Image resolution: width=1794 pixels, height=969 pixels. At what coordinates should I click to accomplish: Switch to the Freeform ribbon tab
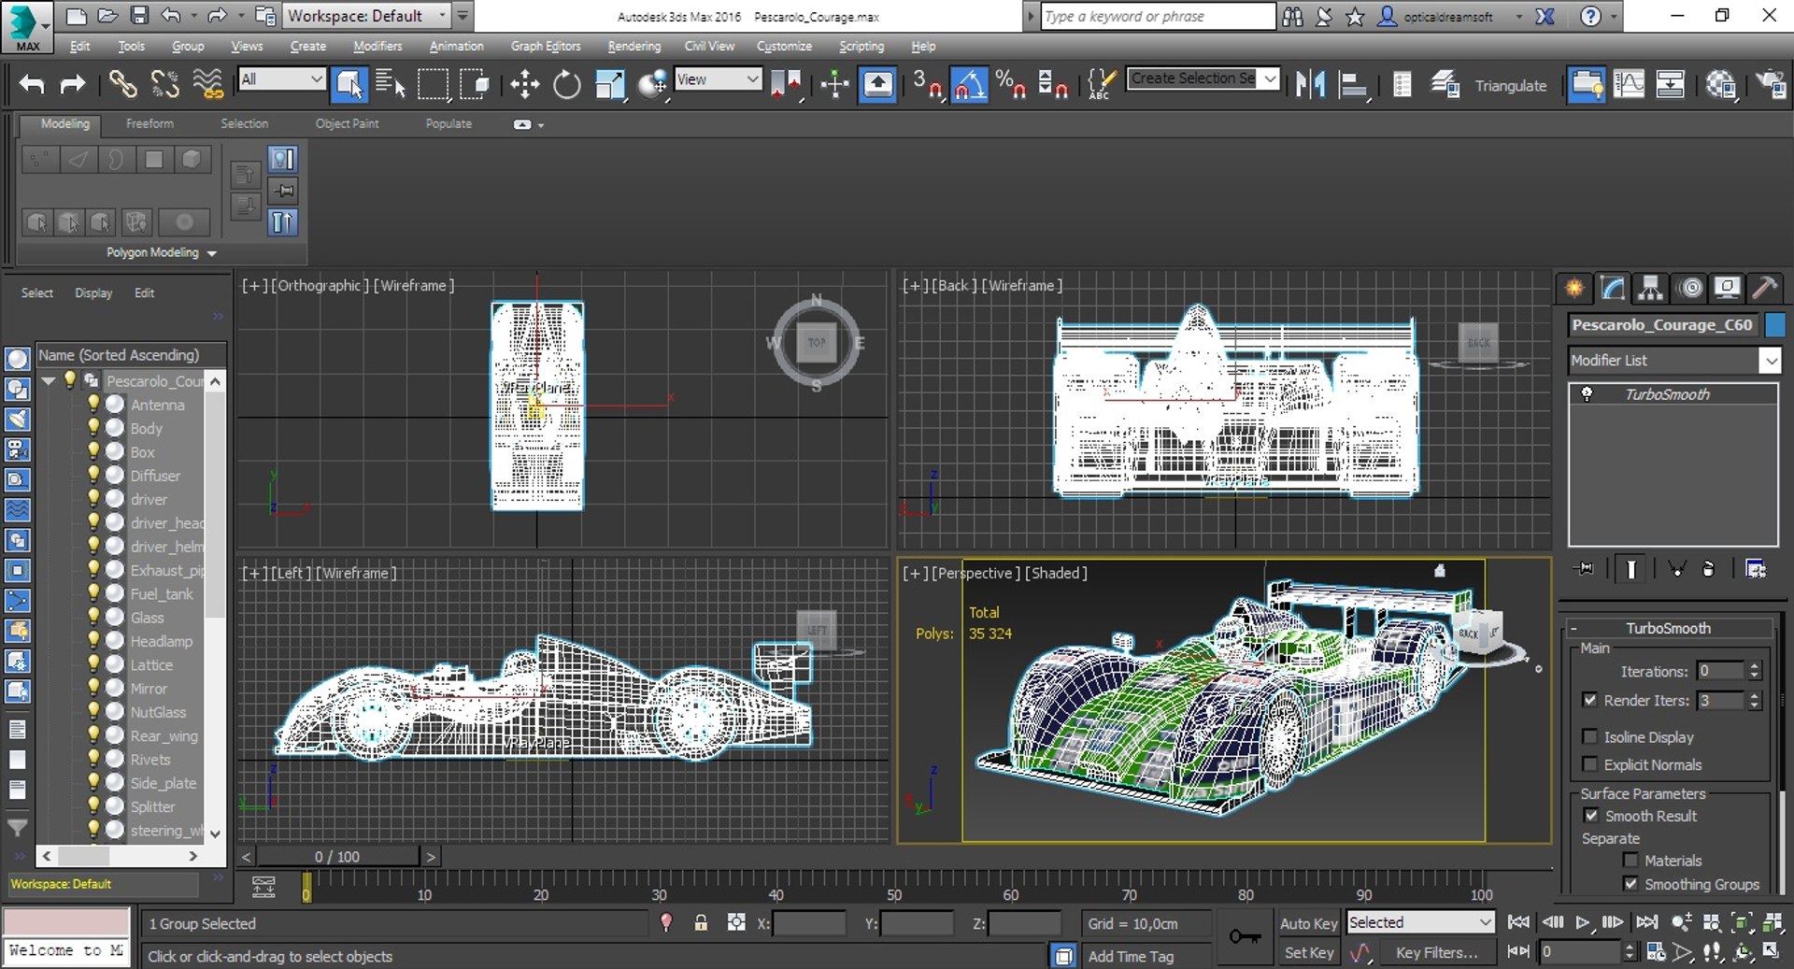pos(149,123)
